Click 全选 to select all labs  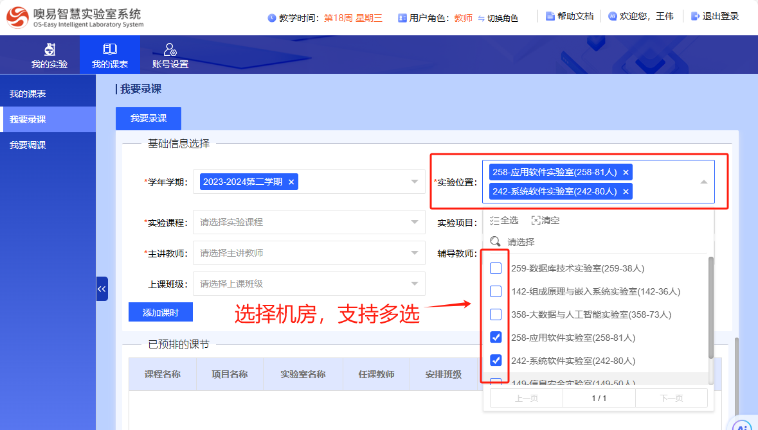coord(504,221)
